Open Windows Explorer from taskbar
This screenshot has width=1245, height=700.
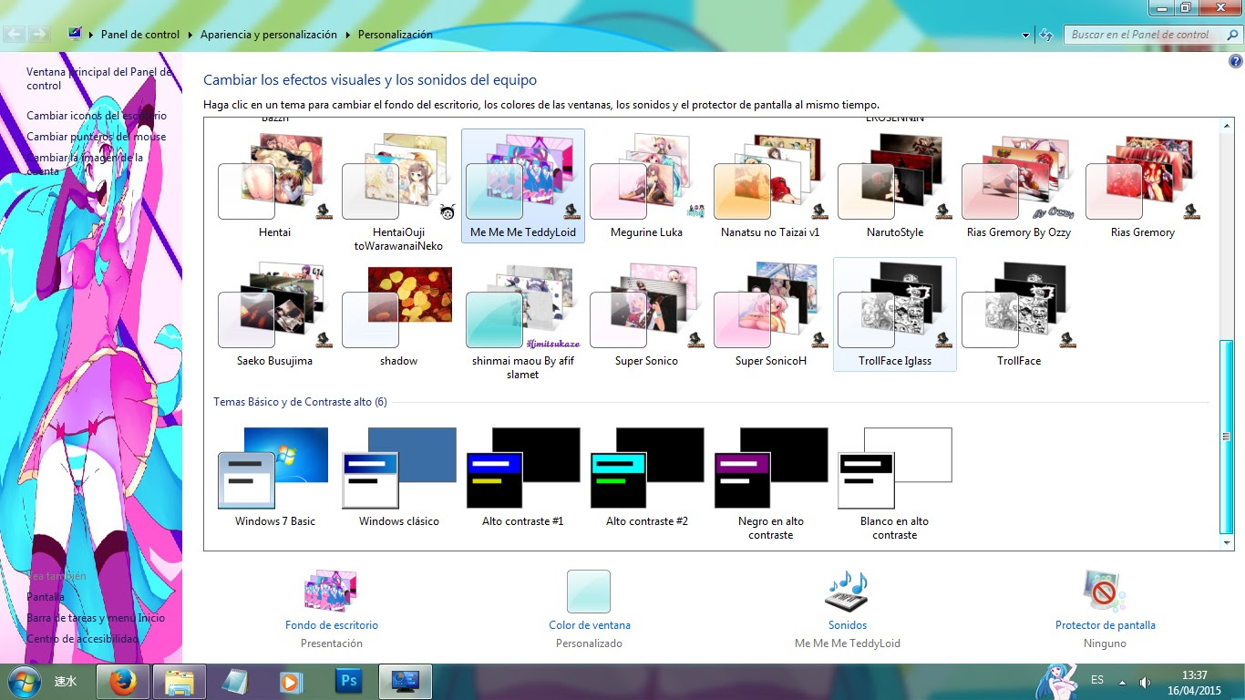pos(179,682)
